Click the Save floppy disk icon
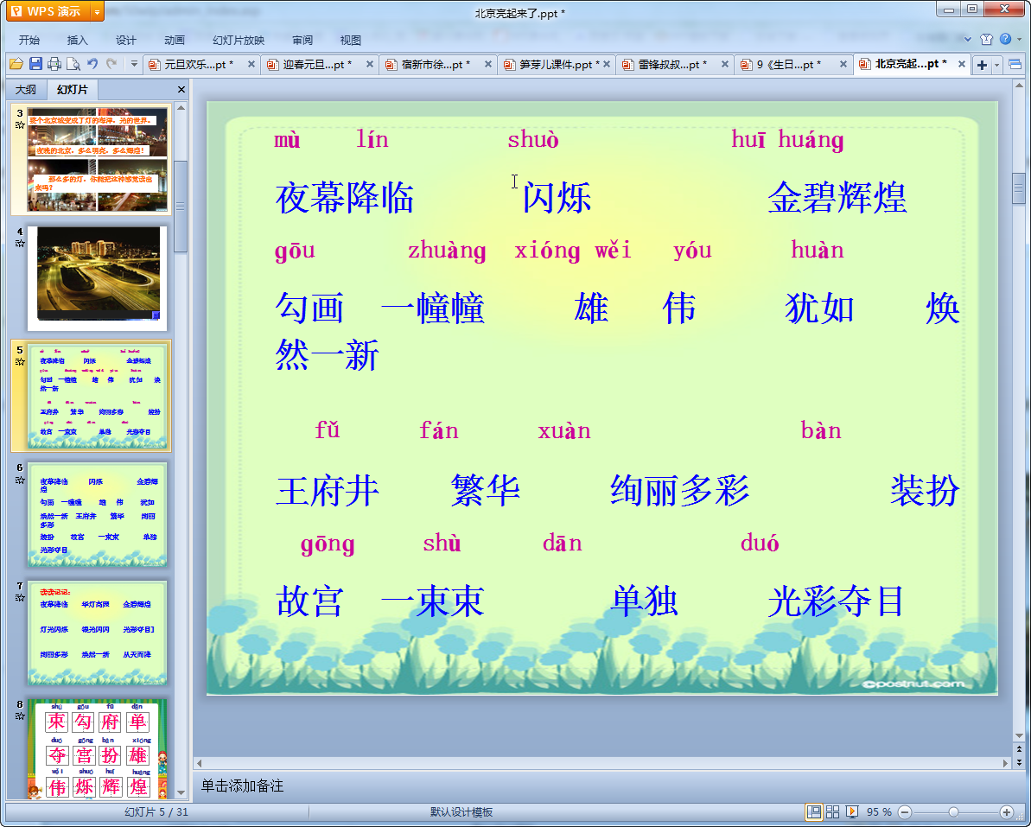 click(x=35, y=64)
